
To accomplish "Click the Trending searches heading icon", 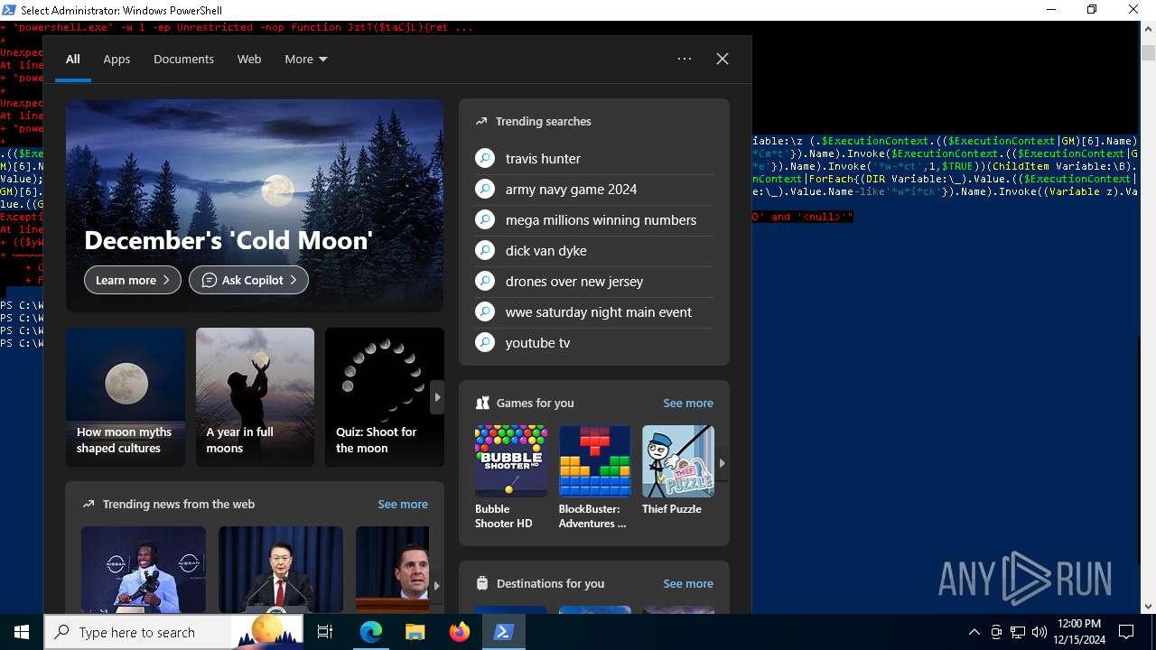I will (481, 122).
